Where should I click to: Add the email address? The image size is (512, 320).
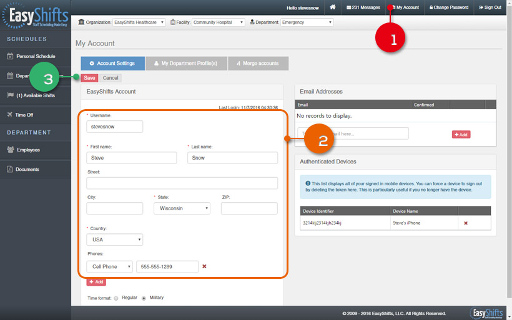(x=461, y=134)
